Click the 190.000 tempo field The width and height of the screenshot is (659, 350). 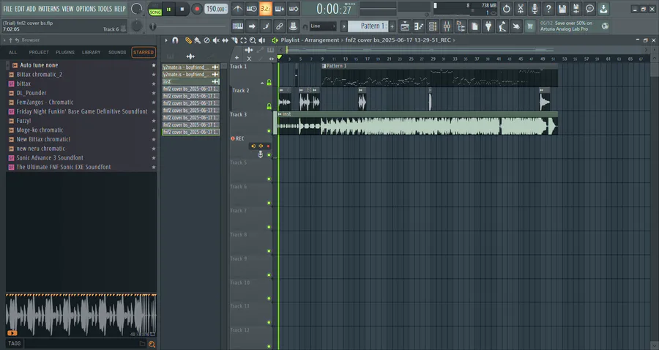pyautogui.click(x=216, y=9)
